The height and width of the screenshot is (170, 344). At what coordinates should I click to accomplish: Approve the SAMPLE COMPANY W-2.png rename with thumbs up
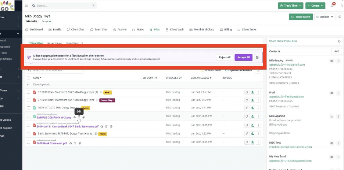74,117
